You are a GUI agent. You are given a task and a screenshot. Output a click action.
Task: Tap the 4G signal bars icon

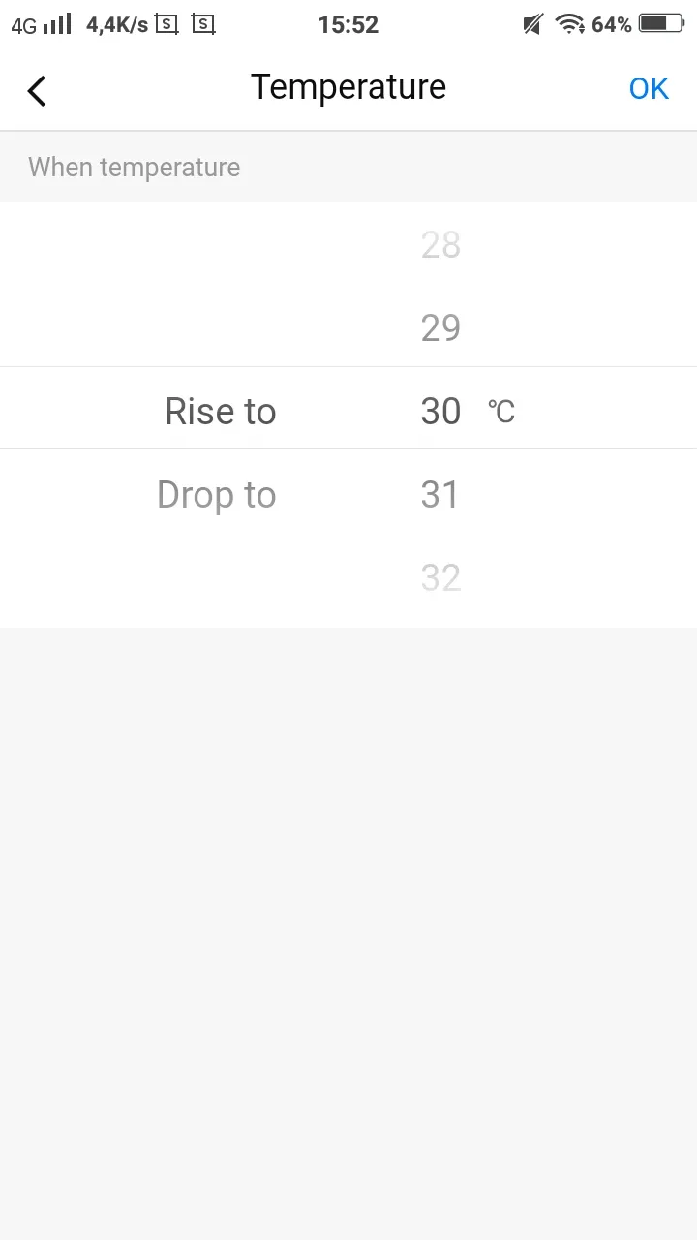(x=56, y=24)
